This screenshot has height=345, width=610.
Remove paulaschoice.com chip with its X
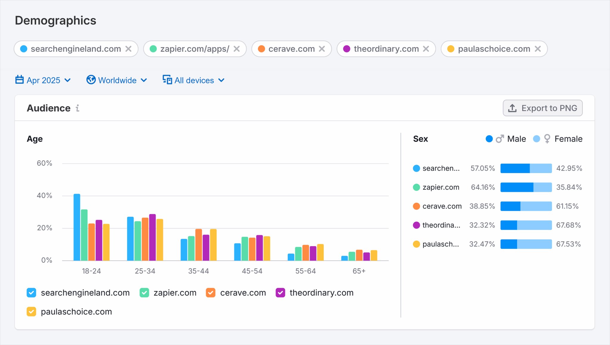click(538, 49)
